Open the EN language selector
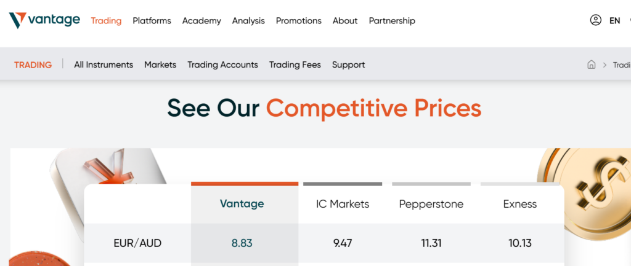The width and height of the screenshot is (631, 266). coord(614,20)
